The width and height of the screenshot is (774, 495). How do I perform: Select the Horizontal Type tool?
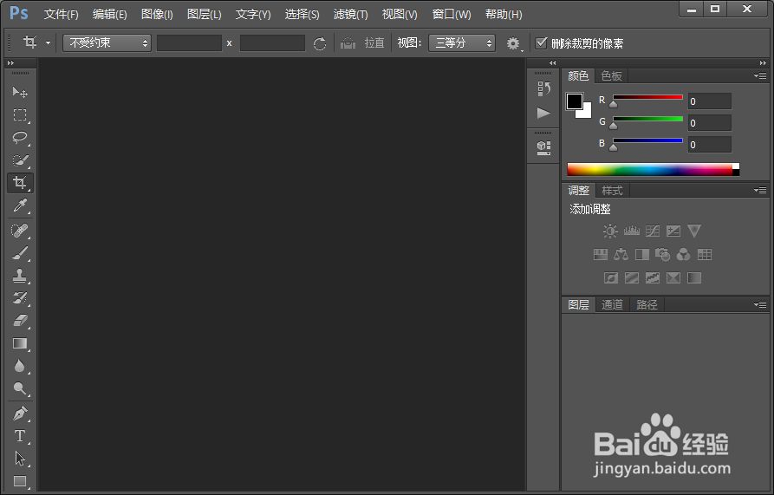20,436
